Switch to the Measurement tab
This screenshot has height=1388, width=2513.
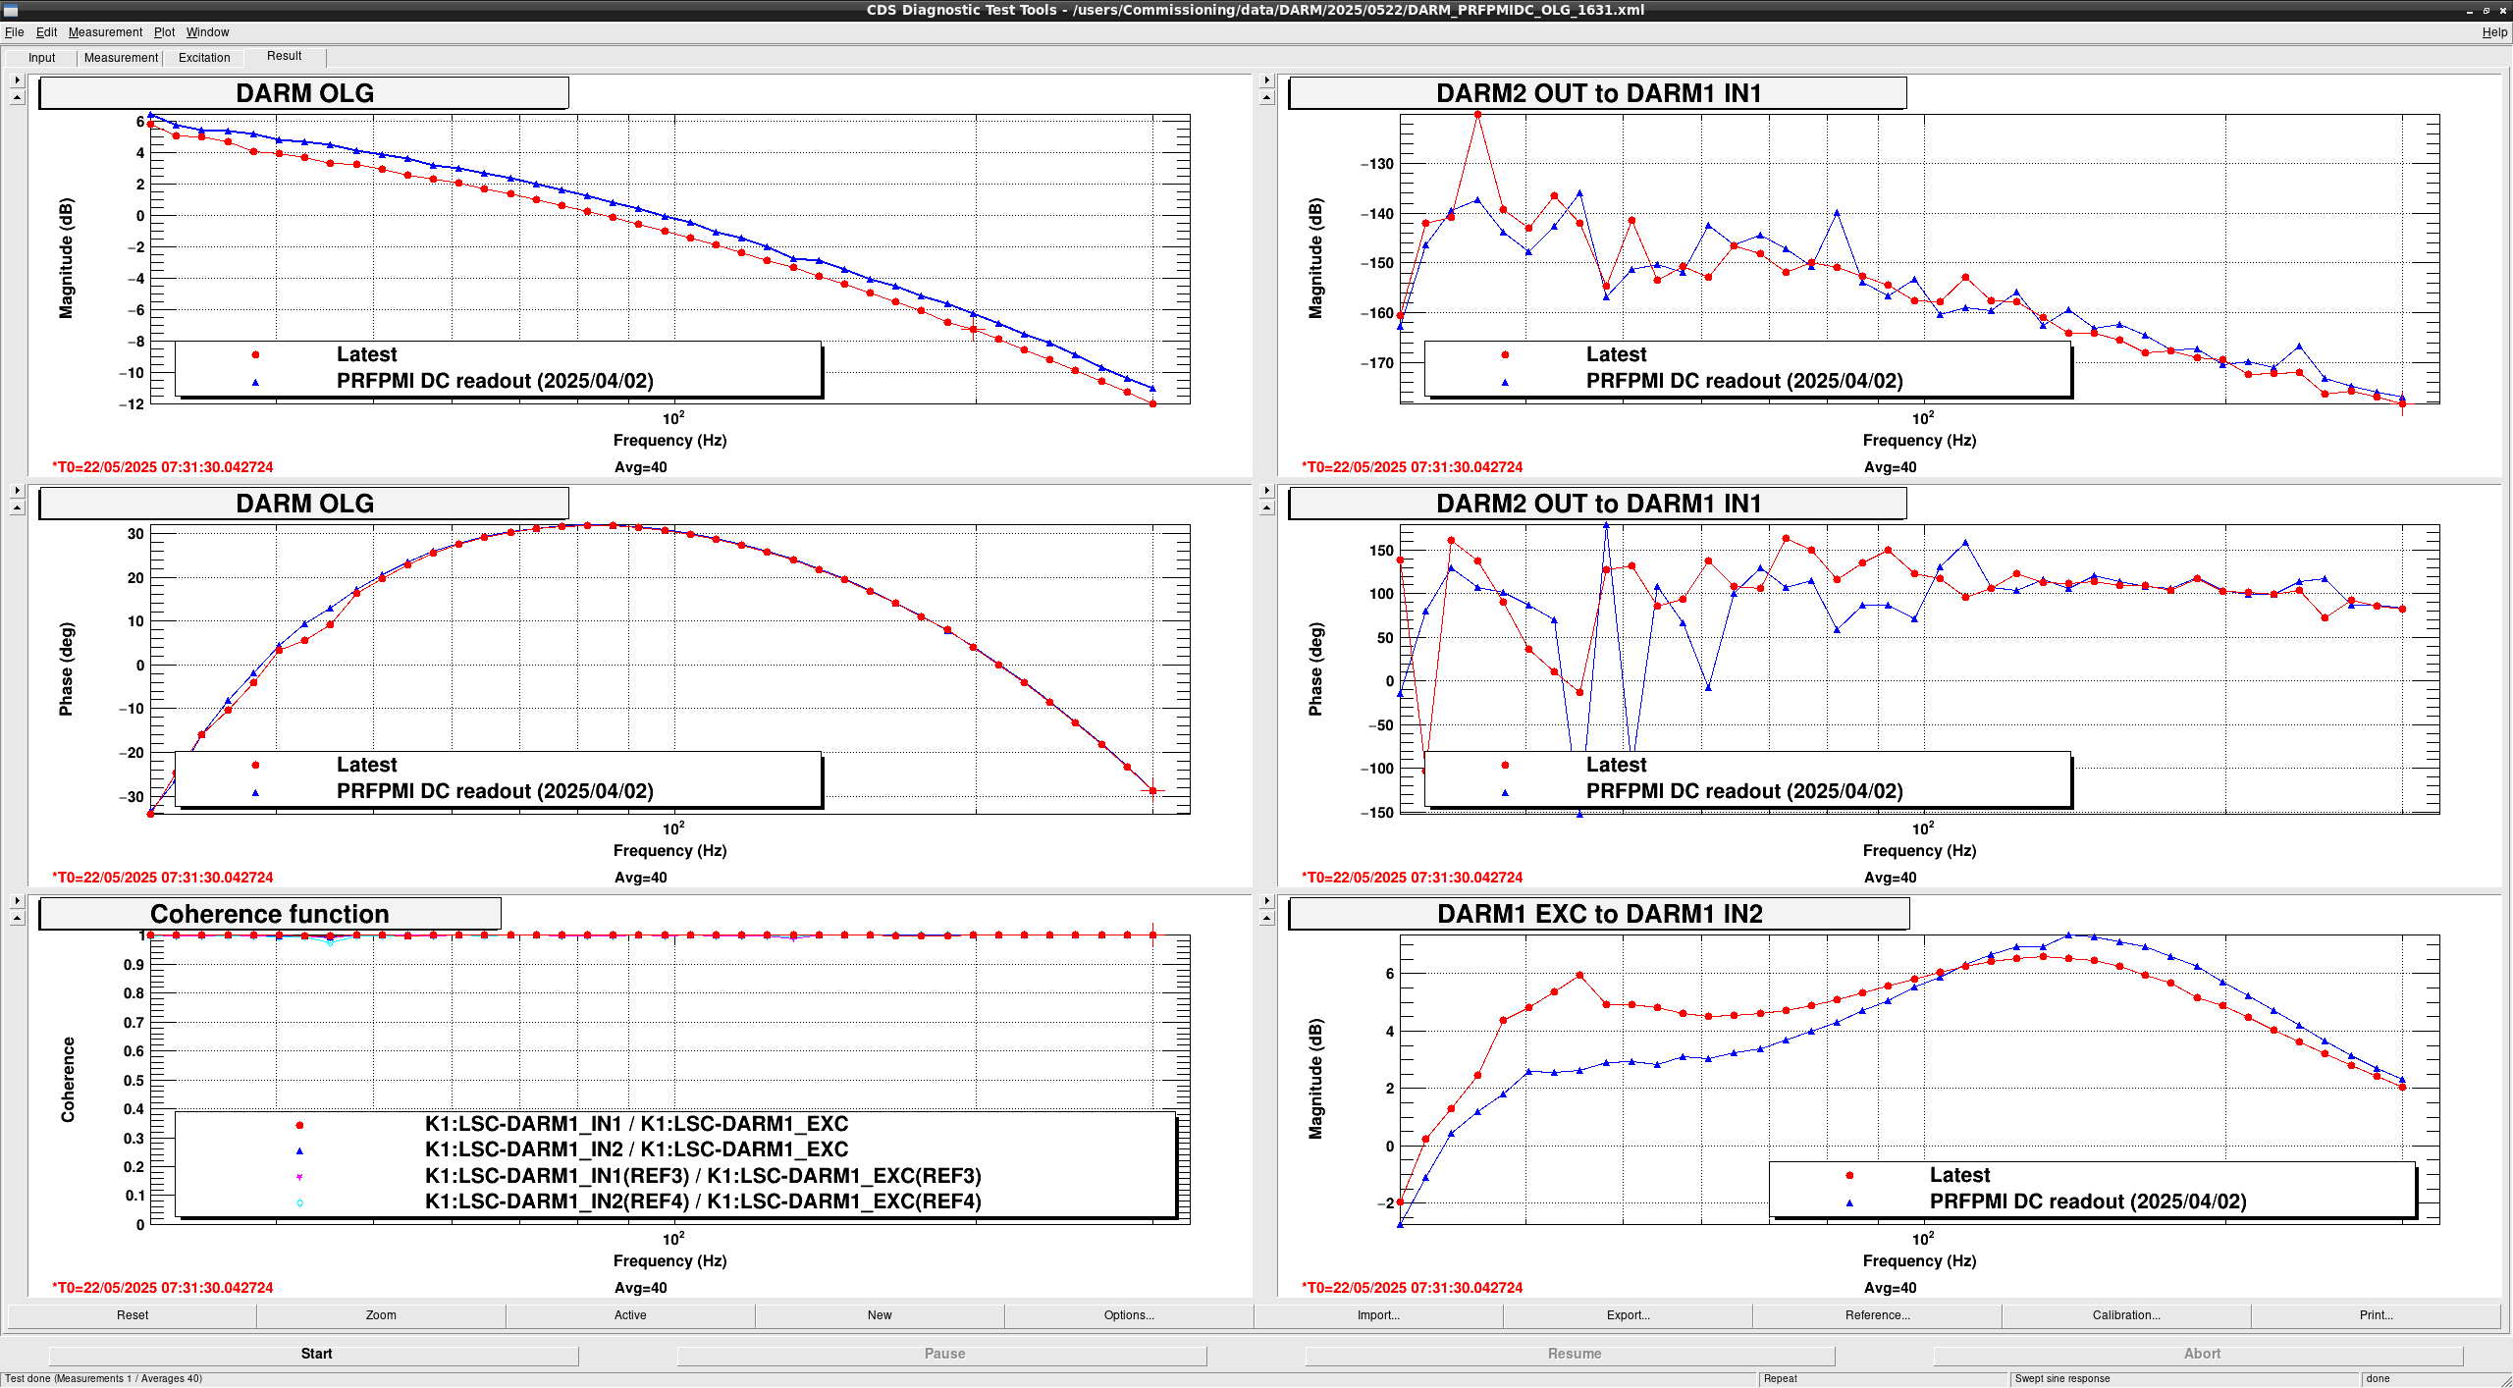(x=121, y=58)
